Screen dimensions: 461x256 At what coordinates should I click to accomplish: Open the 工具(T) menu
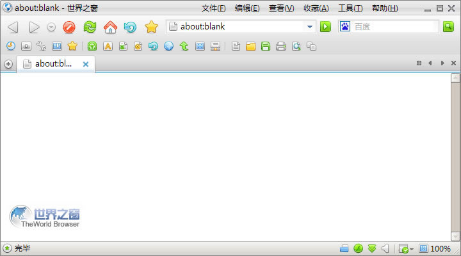click(350, 8)
